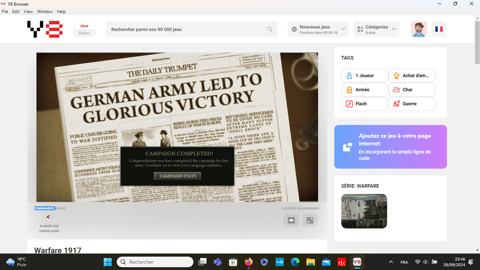Screen dimensions: 480x270
Task: Open the Window menu
Action: click(x=45, y=11)
